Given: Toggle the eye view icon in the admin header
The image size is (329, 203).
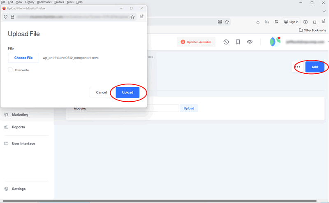Looking at the screenshot, I should click(250, 42).
